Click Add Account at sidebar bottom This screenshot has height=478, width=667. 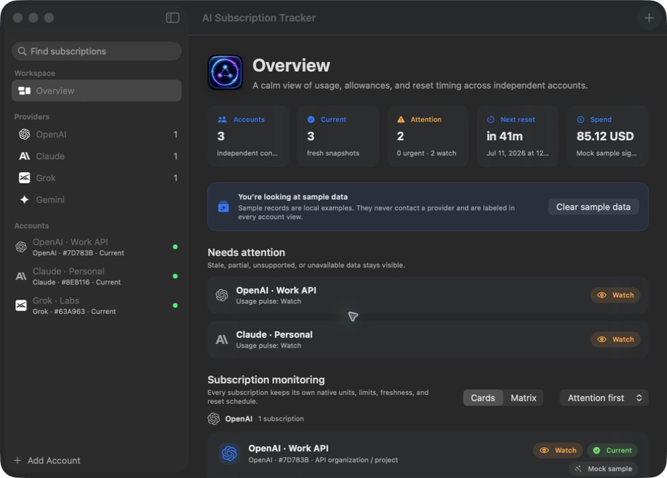(47, 460)
